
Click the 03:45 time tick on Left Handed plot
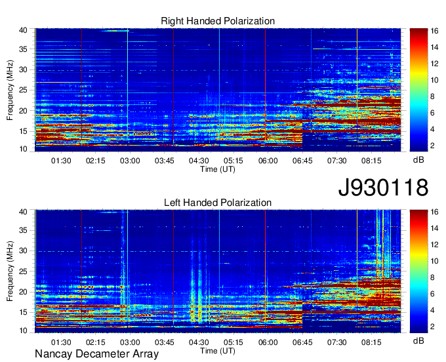(165, 342)
